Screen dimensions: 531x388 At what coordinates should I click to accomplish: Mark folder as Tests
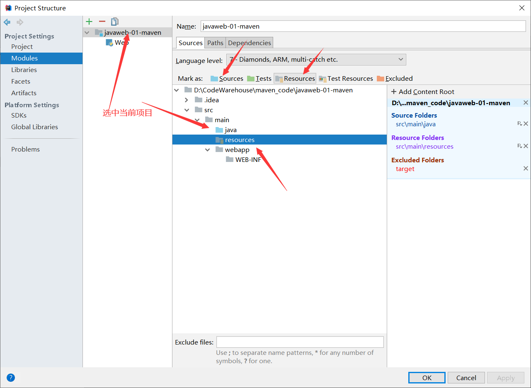tap(259, 79)
